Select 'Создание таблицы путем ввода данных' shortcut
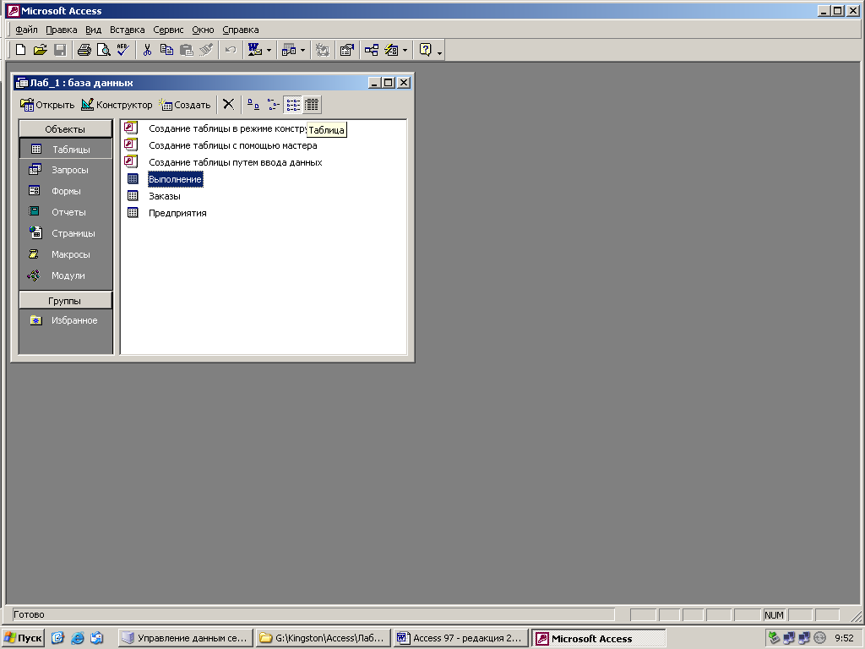The image size is (865, 649). 223,162
